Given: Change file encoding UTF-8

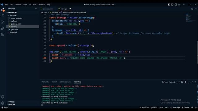Looking at the screenshot, I should (161, 108).
